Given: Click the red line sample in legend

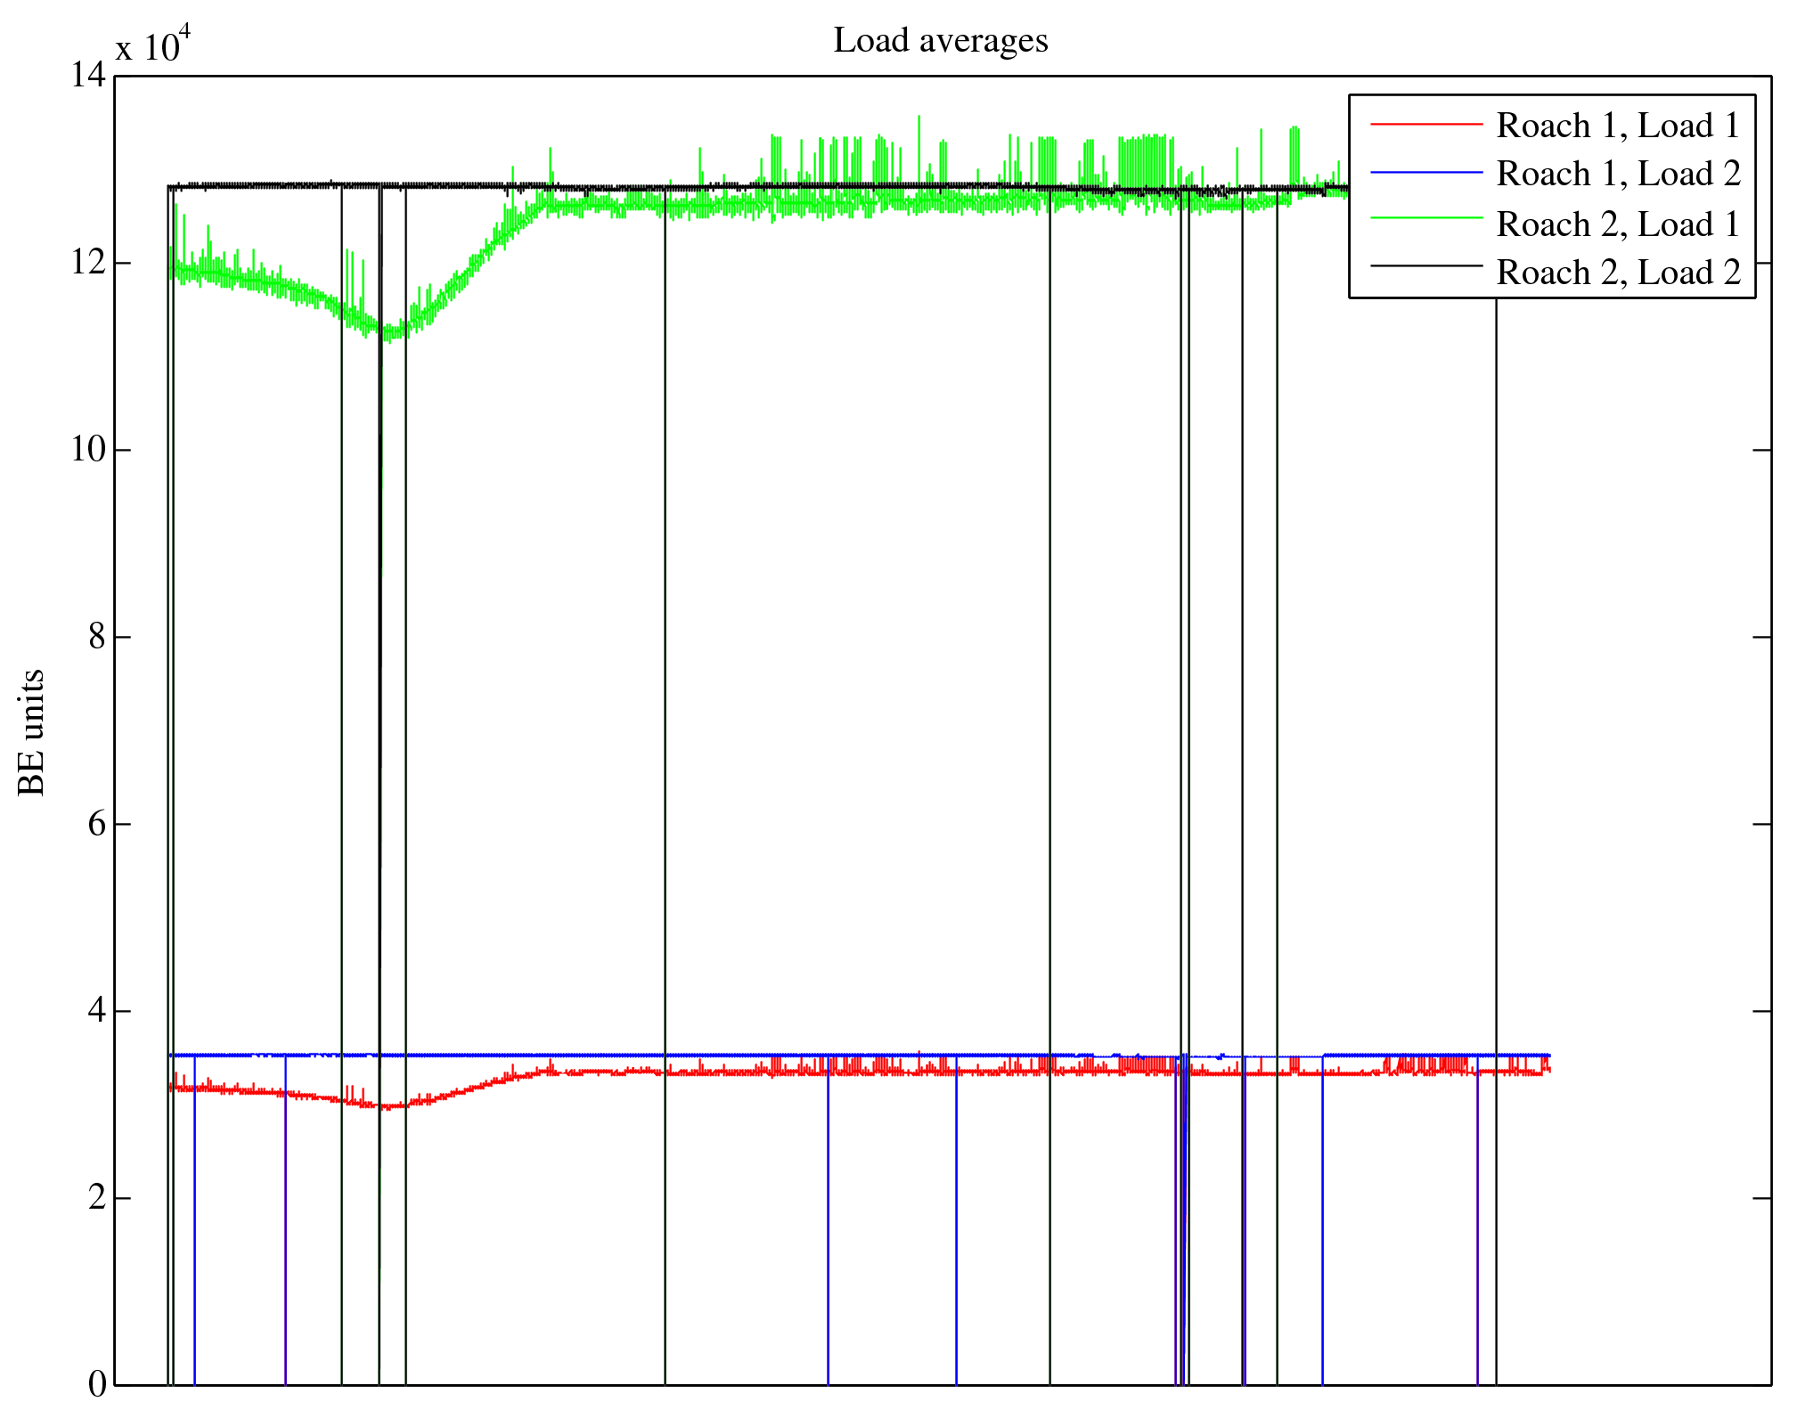Looking at the screenshot, I should pos(1425,124).
